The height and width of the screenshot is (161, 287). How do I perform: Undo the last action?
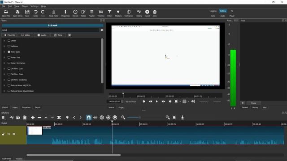point(36,13)
